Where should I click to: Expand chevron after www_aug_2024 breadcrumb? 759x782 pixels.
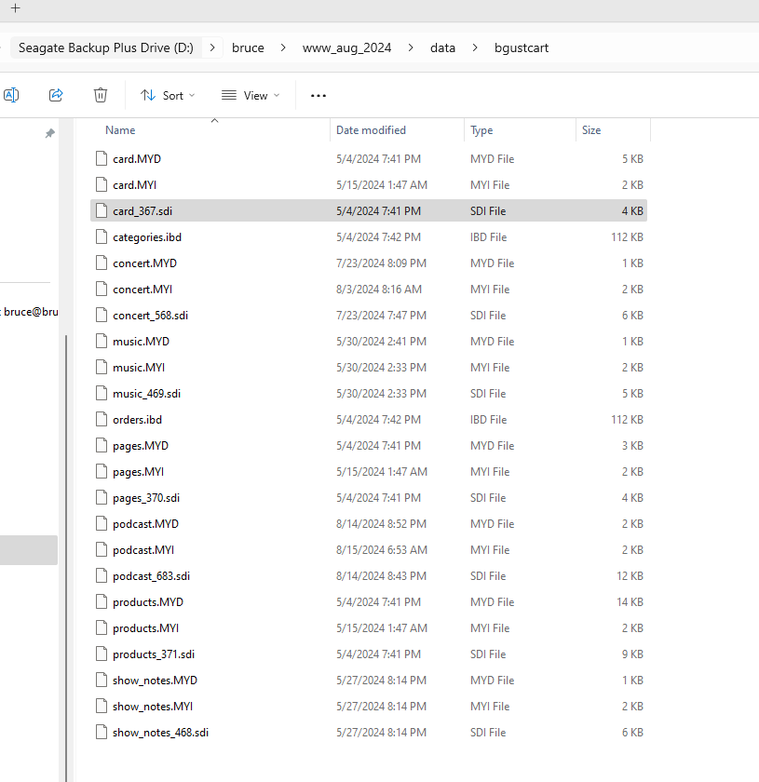click(x=411, y=47)
